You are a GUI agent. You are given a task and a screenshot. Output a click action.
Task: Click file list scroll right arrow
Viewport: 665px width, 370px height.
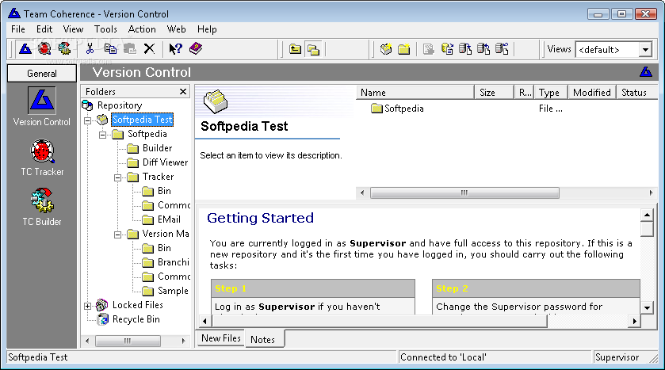pyautogui.click(x=651, y=193)
